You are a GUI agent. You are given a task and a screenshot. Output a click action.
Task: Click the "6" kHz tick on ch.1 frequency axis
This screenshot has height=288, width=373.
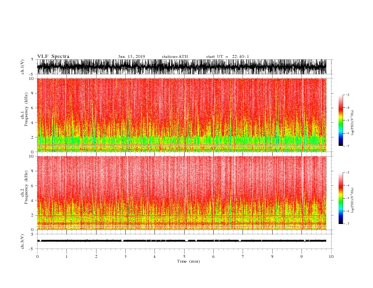pos(32,108)
